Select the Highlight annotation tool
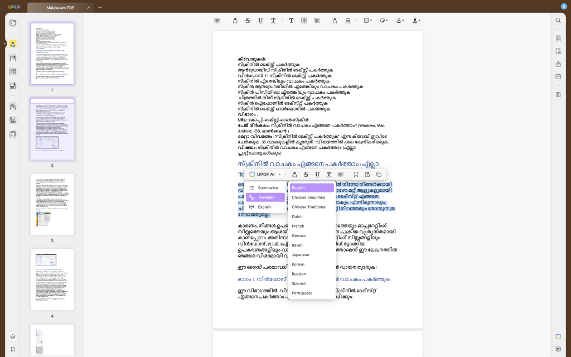 tap(235, 20)
